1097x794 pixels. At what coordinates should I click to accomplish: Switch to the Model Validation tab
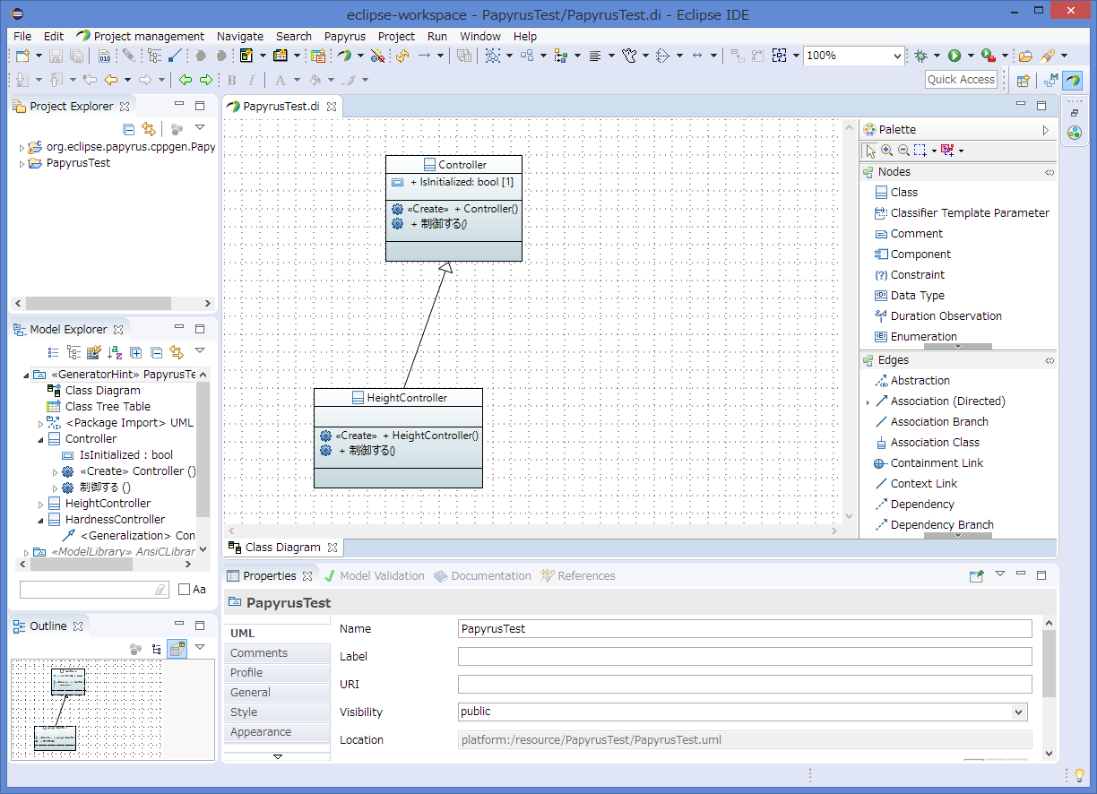(381, 576)
